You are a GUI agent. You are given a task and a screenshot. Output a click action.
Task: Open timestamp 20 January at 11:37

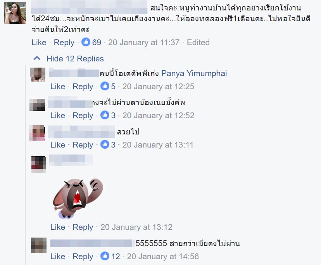(x=144, y=42)
